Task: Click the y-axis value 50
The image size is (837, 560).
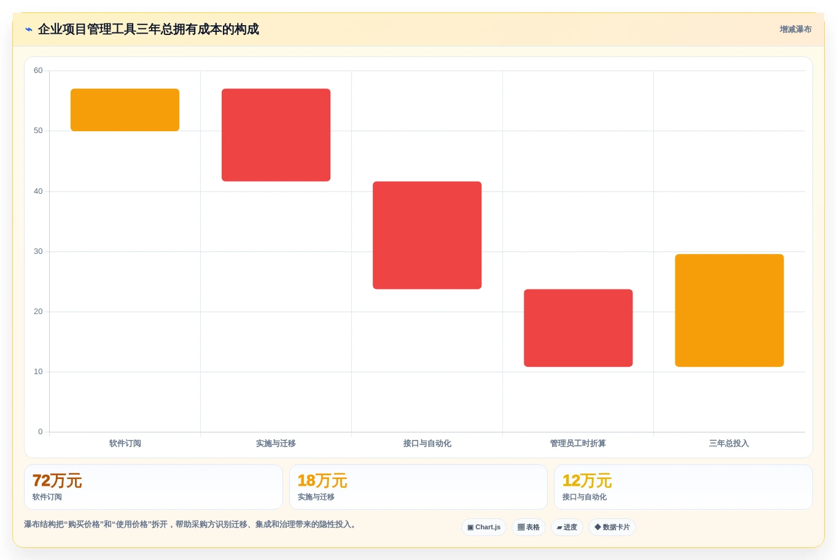Action: 38,131
